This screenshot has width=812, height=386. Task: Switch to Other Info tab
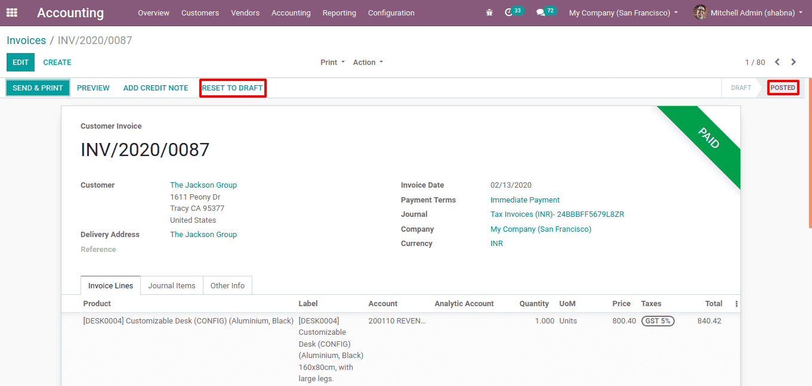coord(227,286)
